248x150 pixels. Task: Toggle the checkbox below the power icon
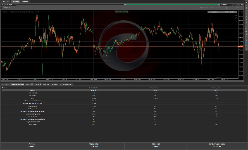2,8
